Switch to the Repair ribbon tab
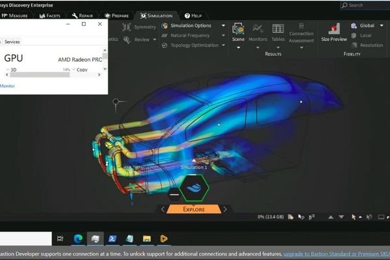The image size is (390, 260). point(83,16)
